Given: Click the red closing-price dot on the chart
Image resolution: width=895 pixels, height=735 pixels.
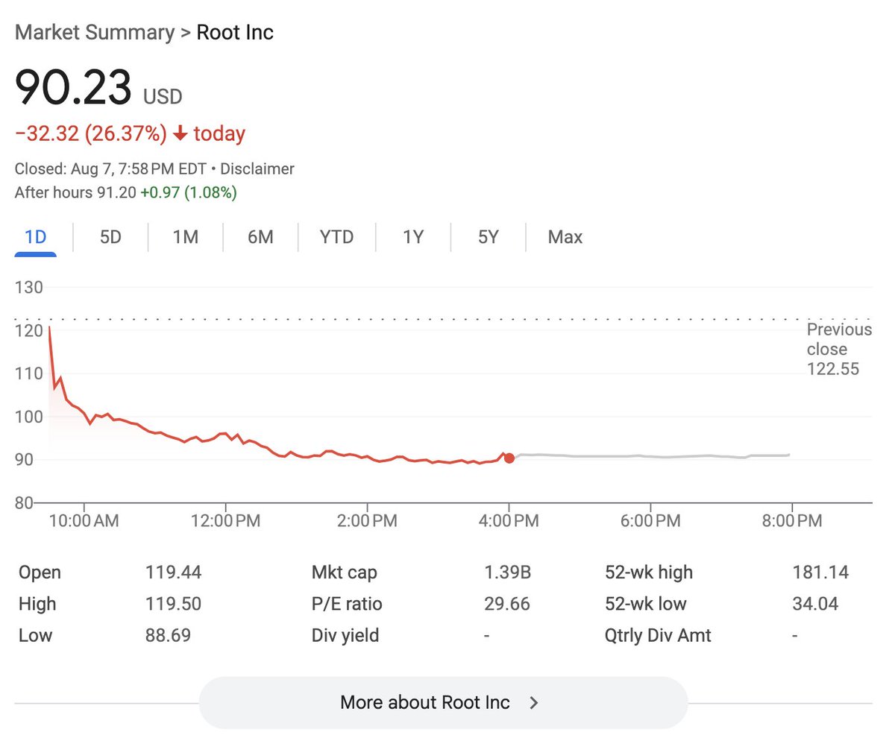Looking at the screenshot, I should coord(509,458).
